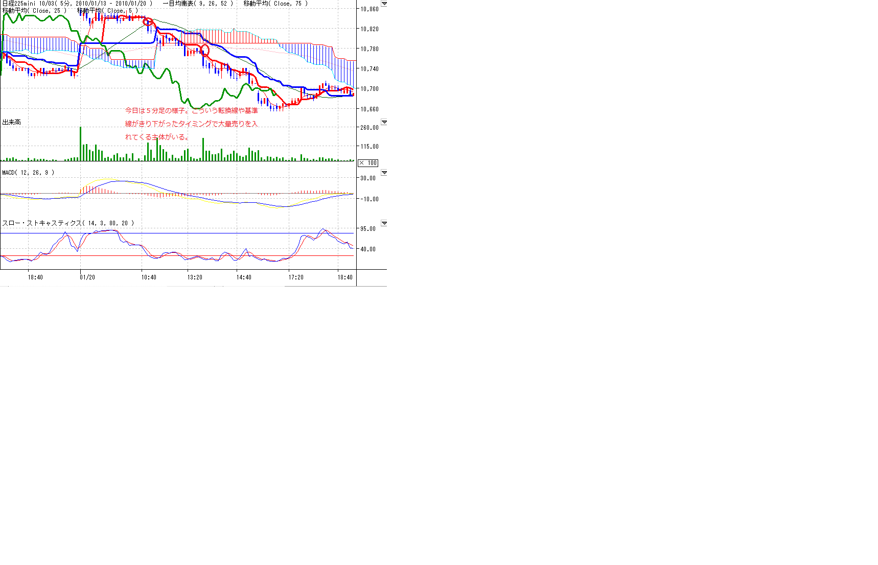Click the 01/20 date label on time axis
Viewport: 878px width, 565px height.
pyautogui.click(x=87, y=277)
